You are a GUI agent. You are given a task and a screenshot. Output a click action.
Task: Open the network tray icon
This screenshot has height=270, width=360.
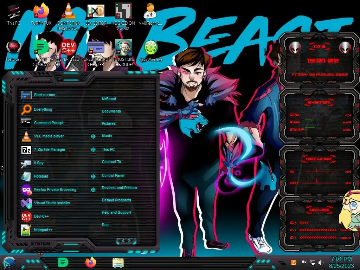click(x=313, y=262)
